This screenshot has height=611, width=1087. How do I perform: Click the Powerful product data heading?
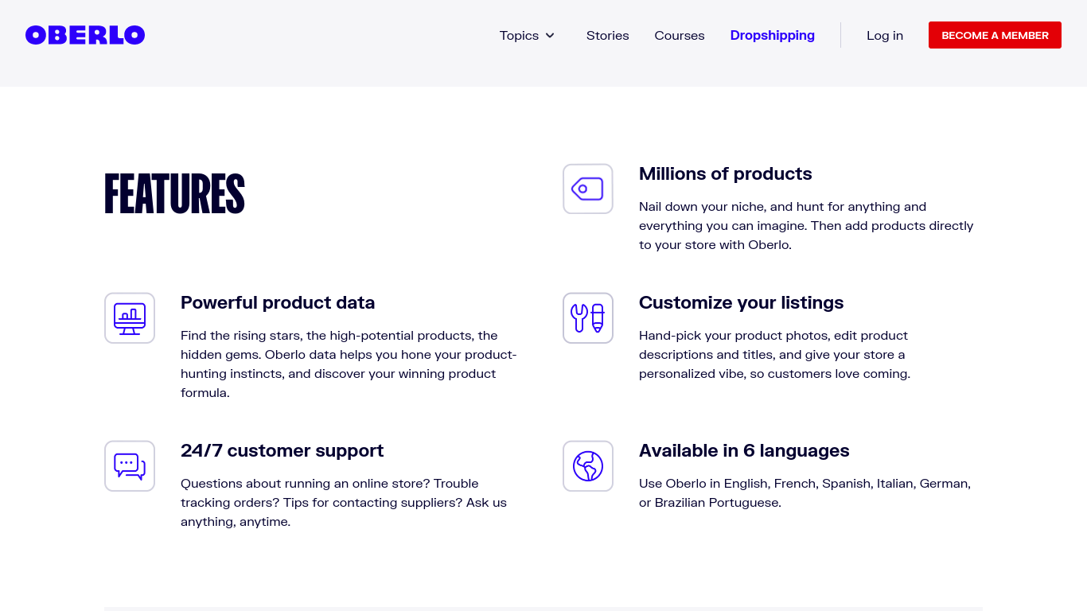[278, 303]
